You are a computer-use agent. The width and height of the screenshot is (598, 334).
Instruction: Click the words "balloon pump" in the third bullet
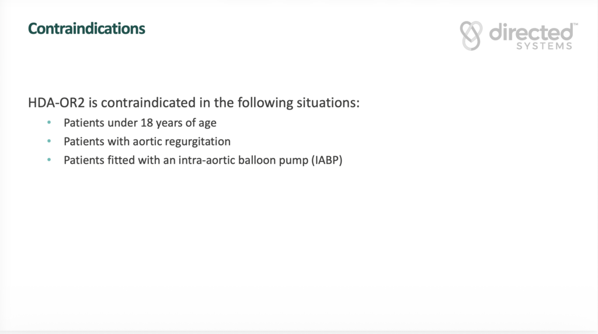click(x=271, y=160)
